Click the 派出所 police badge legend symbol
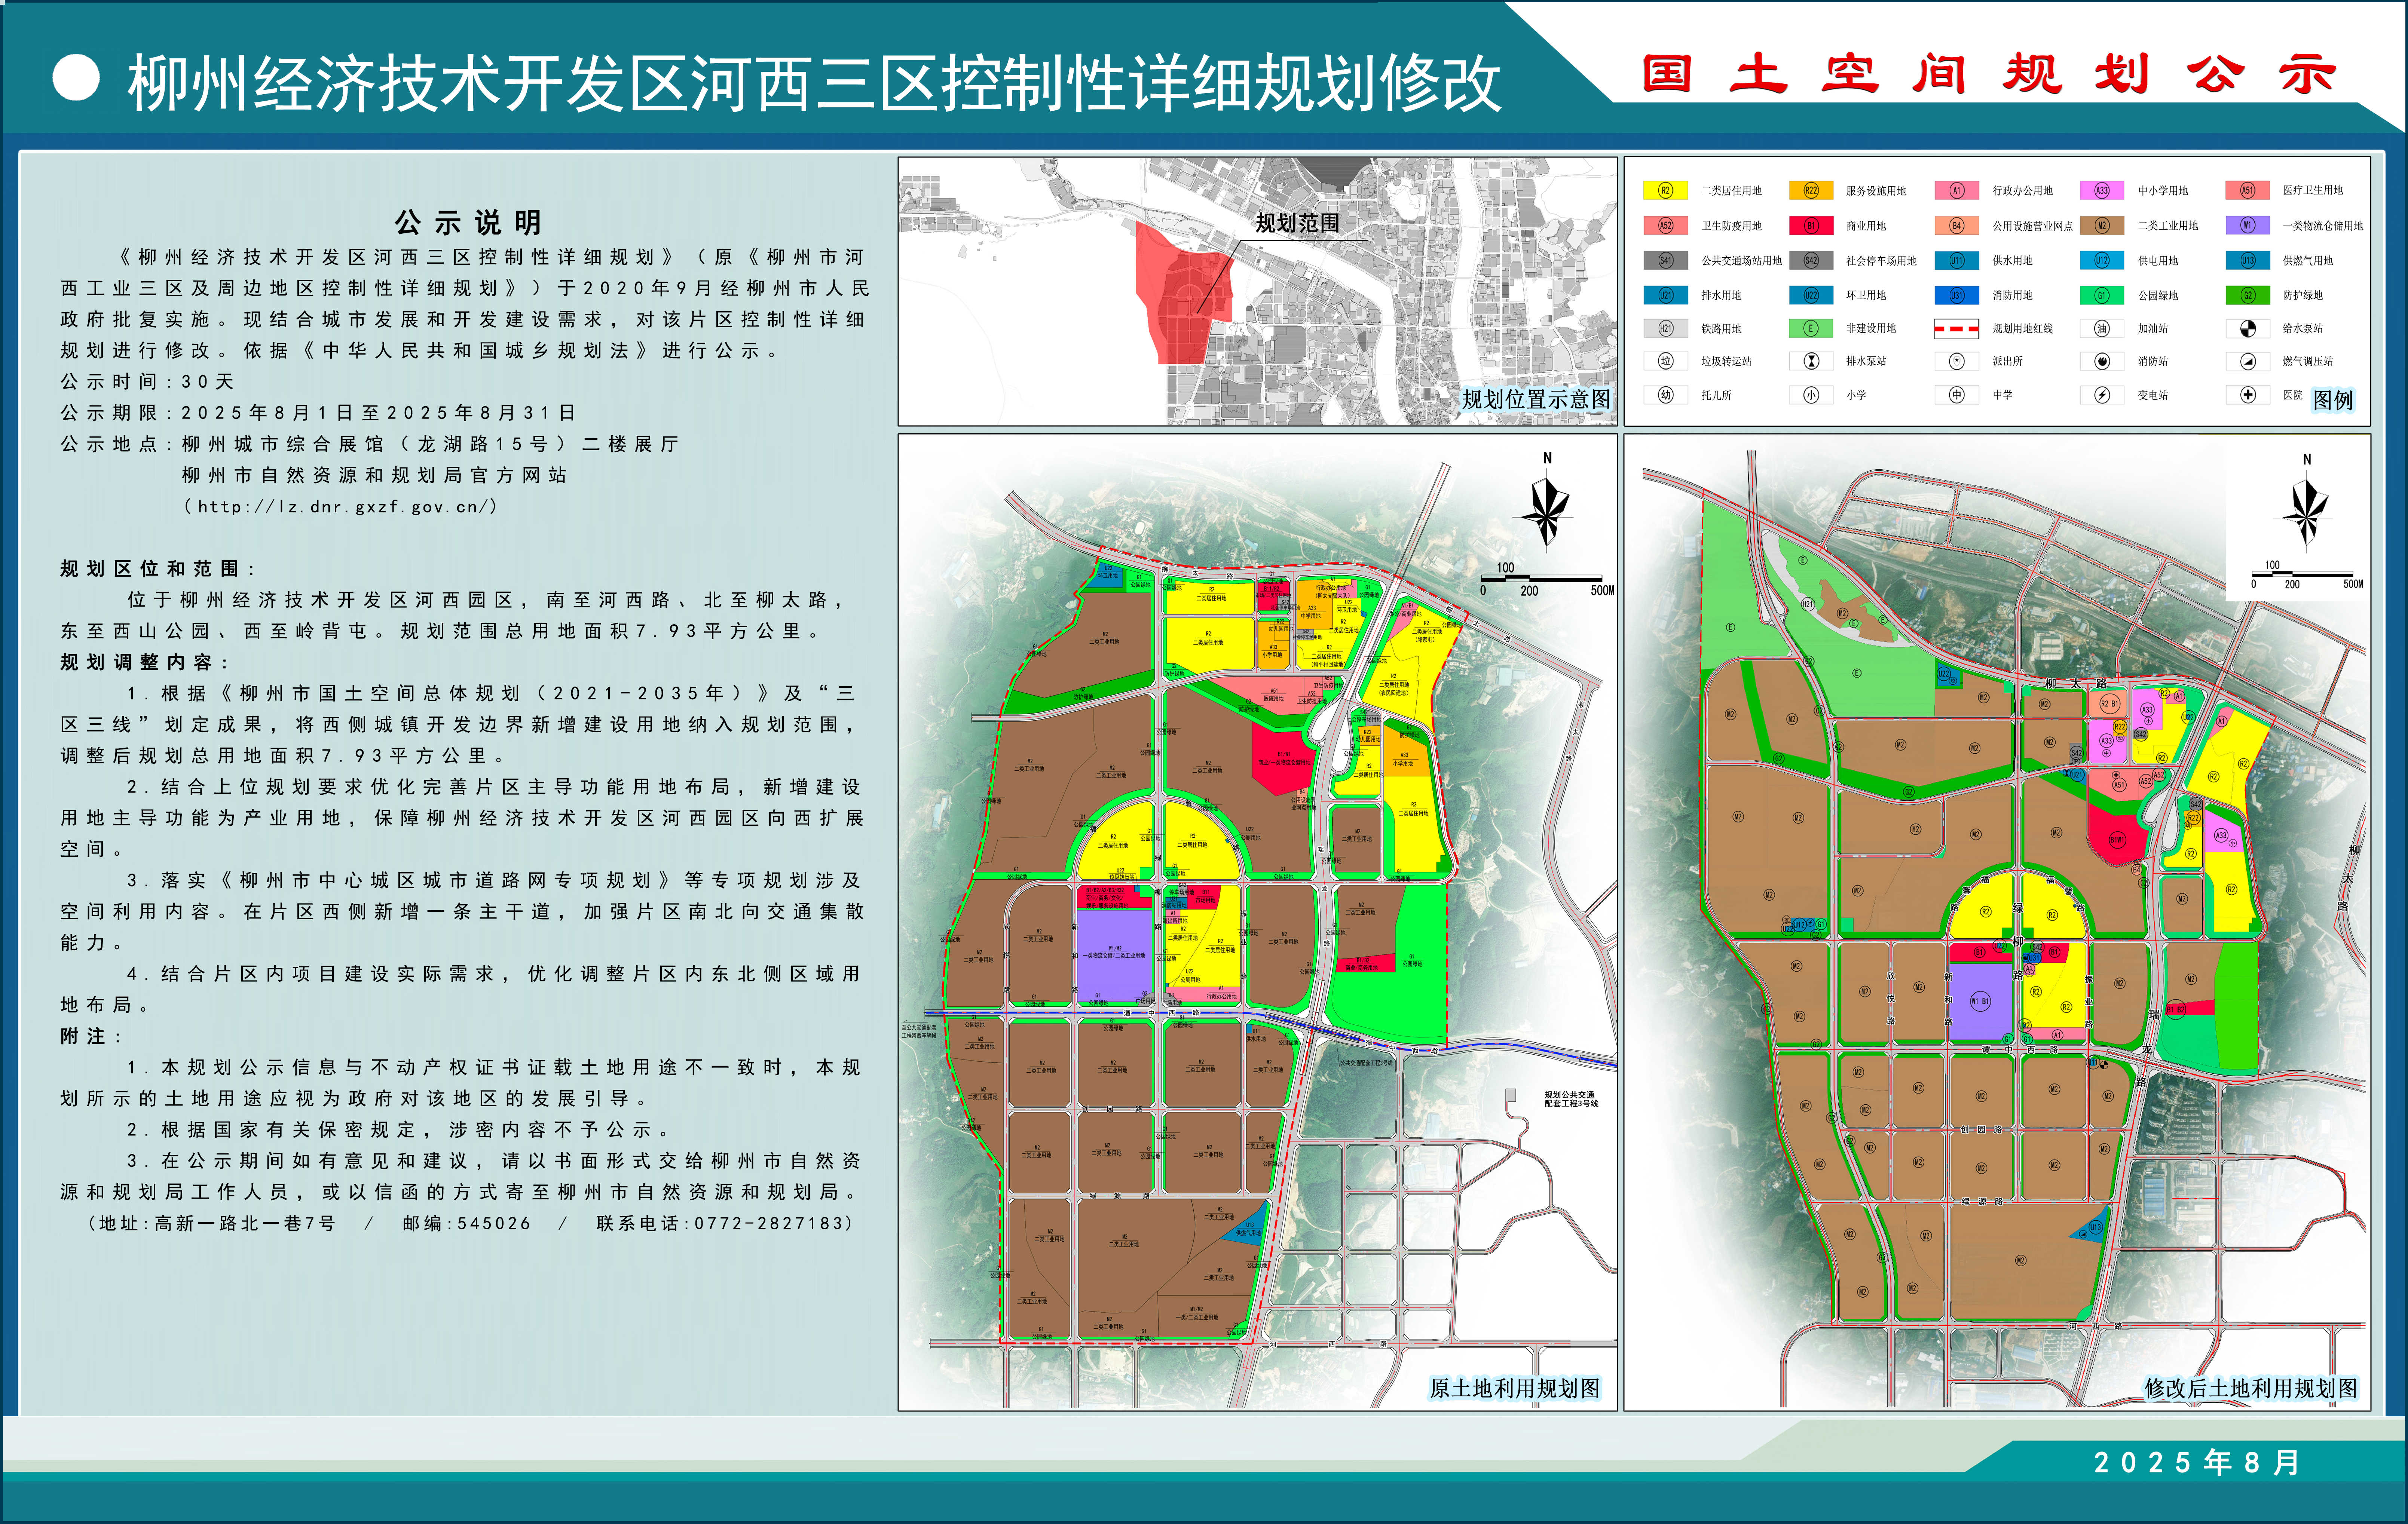2408x1524 pixels. pyautogui.click(x=1957, y=361)
